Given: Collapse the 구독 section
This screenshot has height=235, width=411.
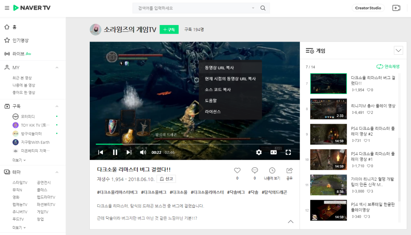Looking at the screenshot, I should point(57,106).
